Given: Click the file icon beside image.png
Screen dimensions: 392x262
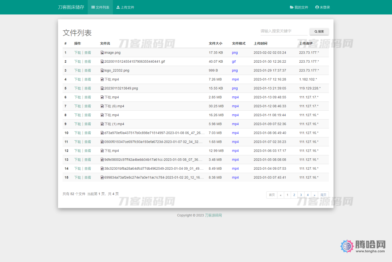Looking at the screenshot, I should (102, 53).
